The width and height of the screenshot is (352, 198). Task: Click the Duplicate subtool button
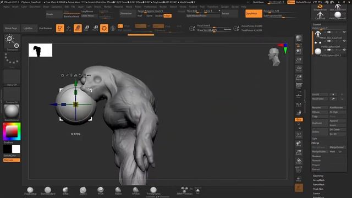(320, 123)
